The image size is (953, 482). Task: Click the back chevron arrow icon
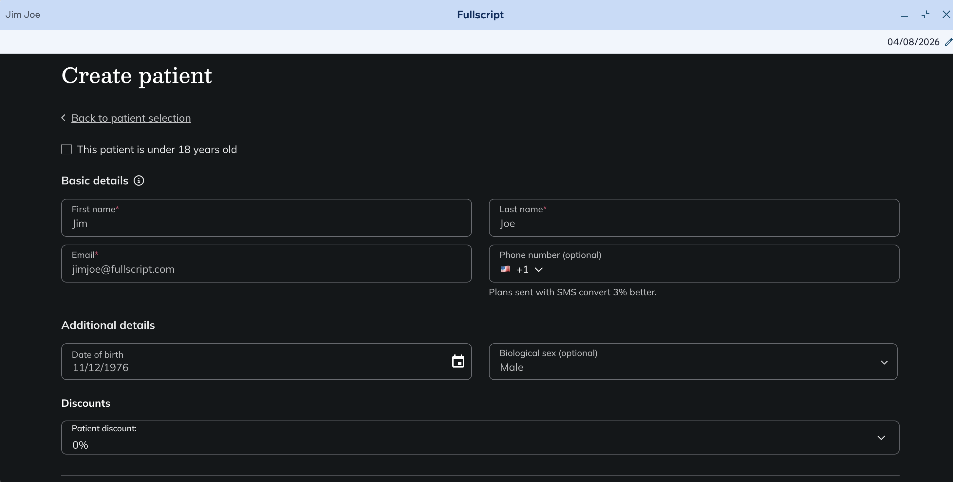coord(64,118)
